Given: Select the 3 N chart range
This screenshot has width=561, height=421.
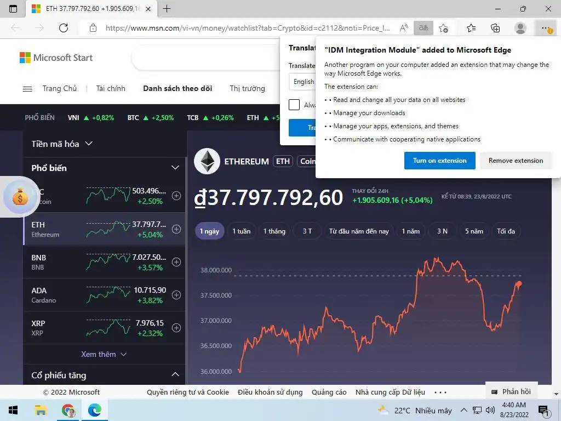Looking at the screenshot, I should tap(442, 231).
